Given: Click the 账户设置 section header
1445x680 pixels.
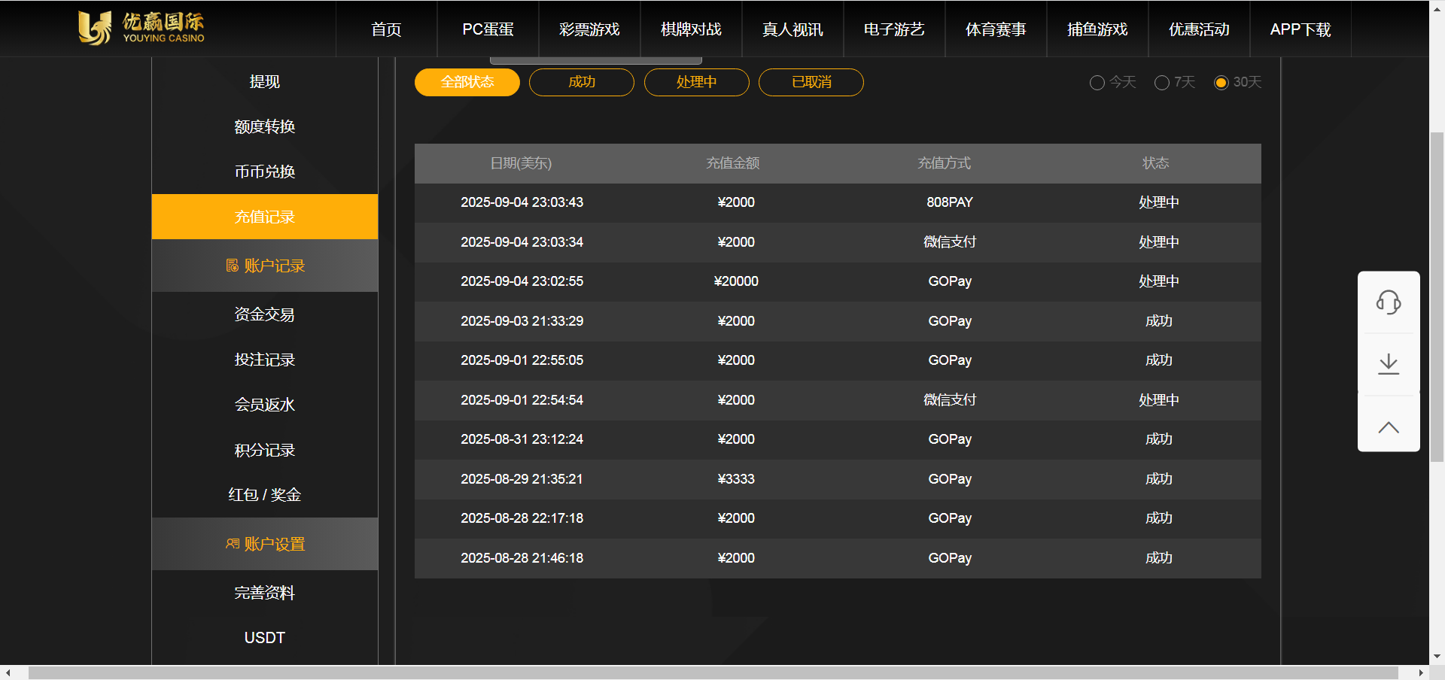Looking at the screenshot, I should coord(265,544).
